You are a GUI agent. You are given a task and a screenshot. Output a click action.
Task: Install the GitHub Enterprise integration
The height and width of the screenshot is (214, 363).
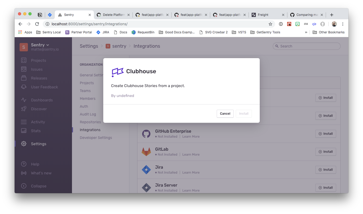(x=325, y=134)
